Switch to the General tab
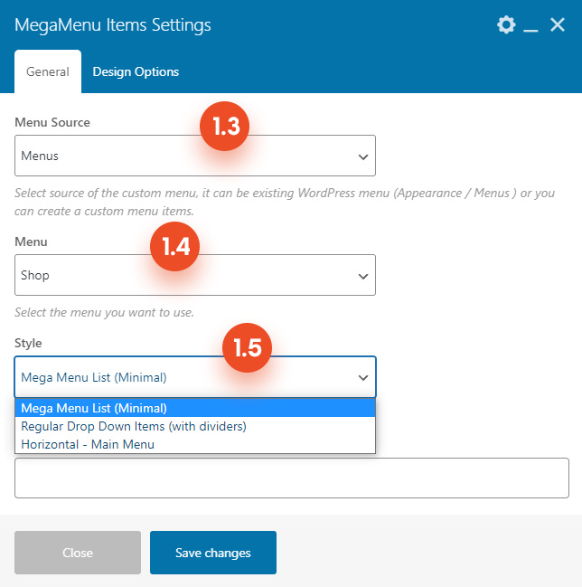 click(x=48, y=71)
